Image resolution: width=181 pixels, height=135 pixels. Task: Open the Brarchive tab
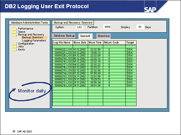tap(103, 36)
